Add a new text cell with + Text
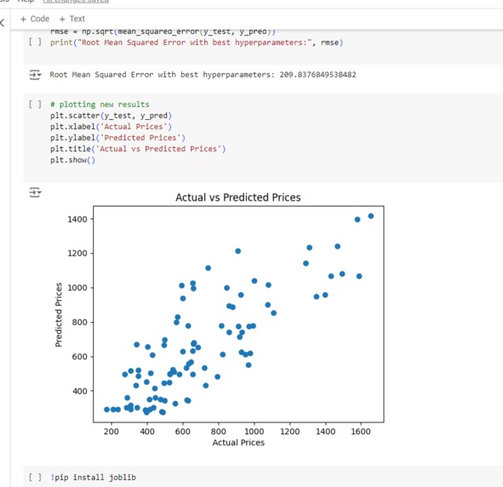This screenshot has height=487, width=503. pyautogui.click(x=72, y=19)
